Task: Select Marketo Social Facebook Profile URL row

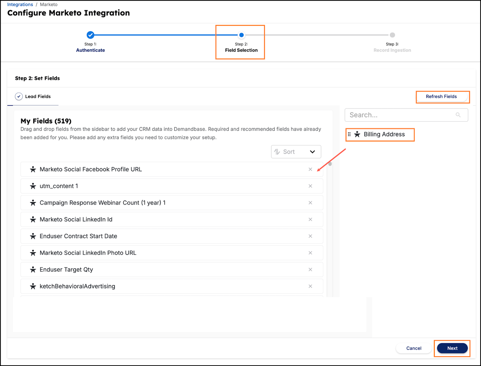Action: (172, 169)
